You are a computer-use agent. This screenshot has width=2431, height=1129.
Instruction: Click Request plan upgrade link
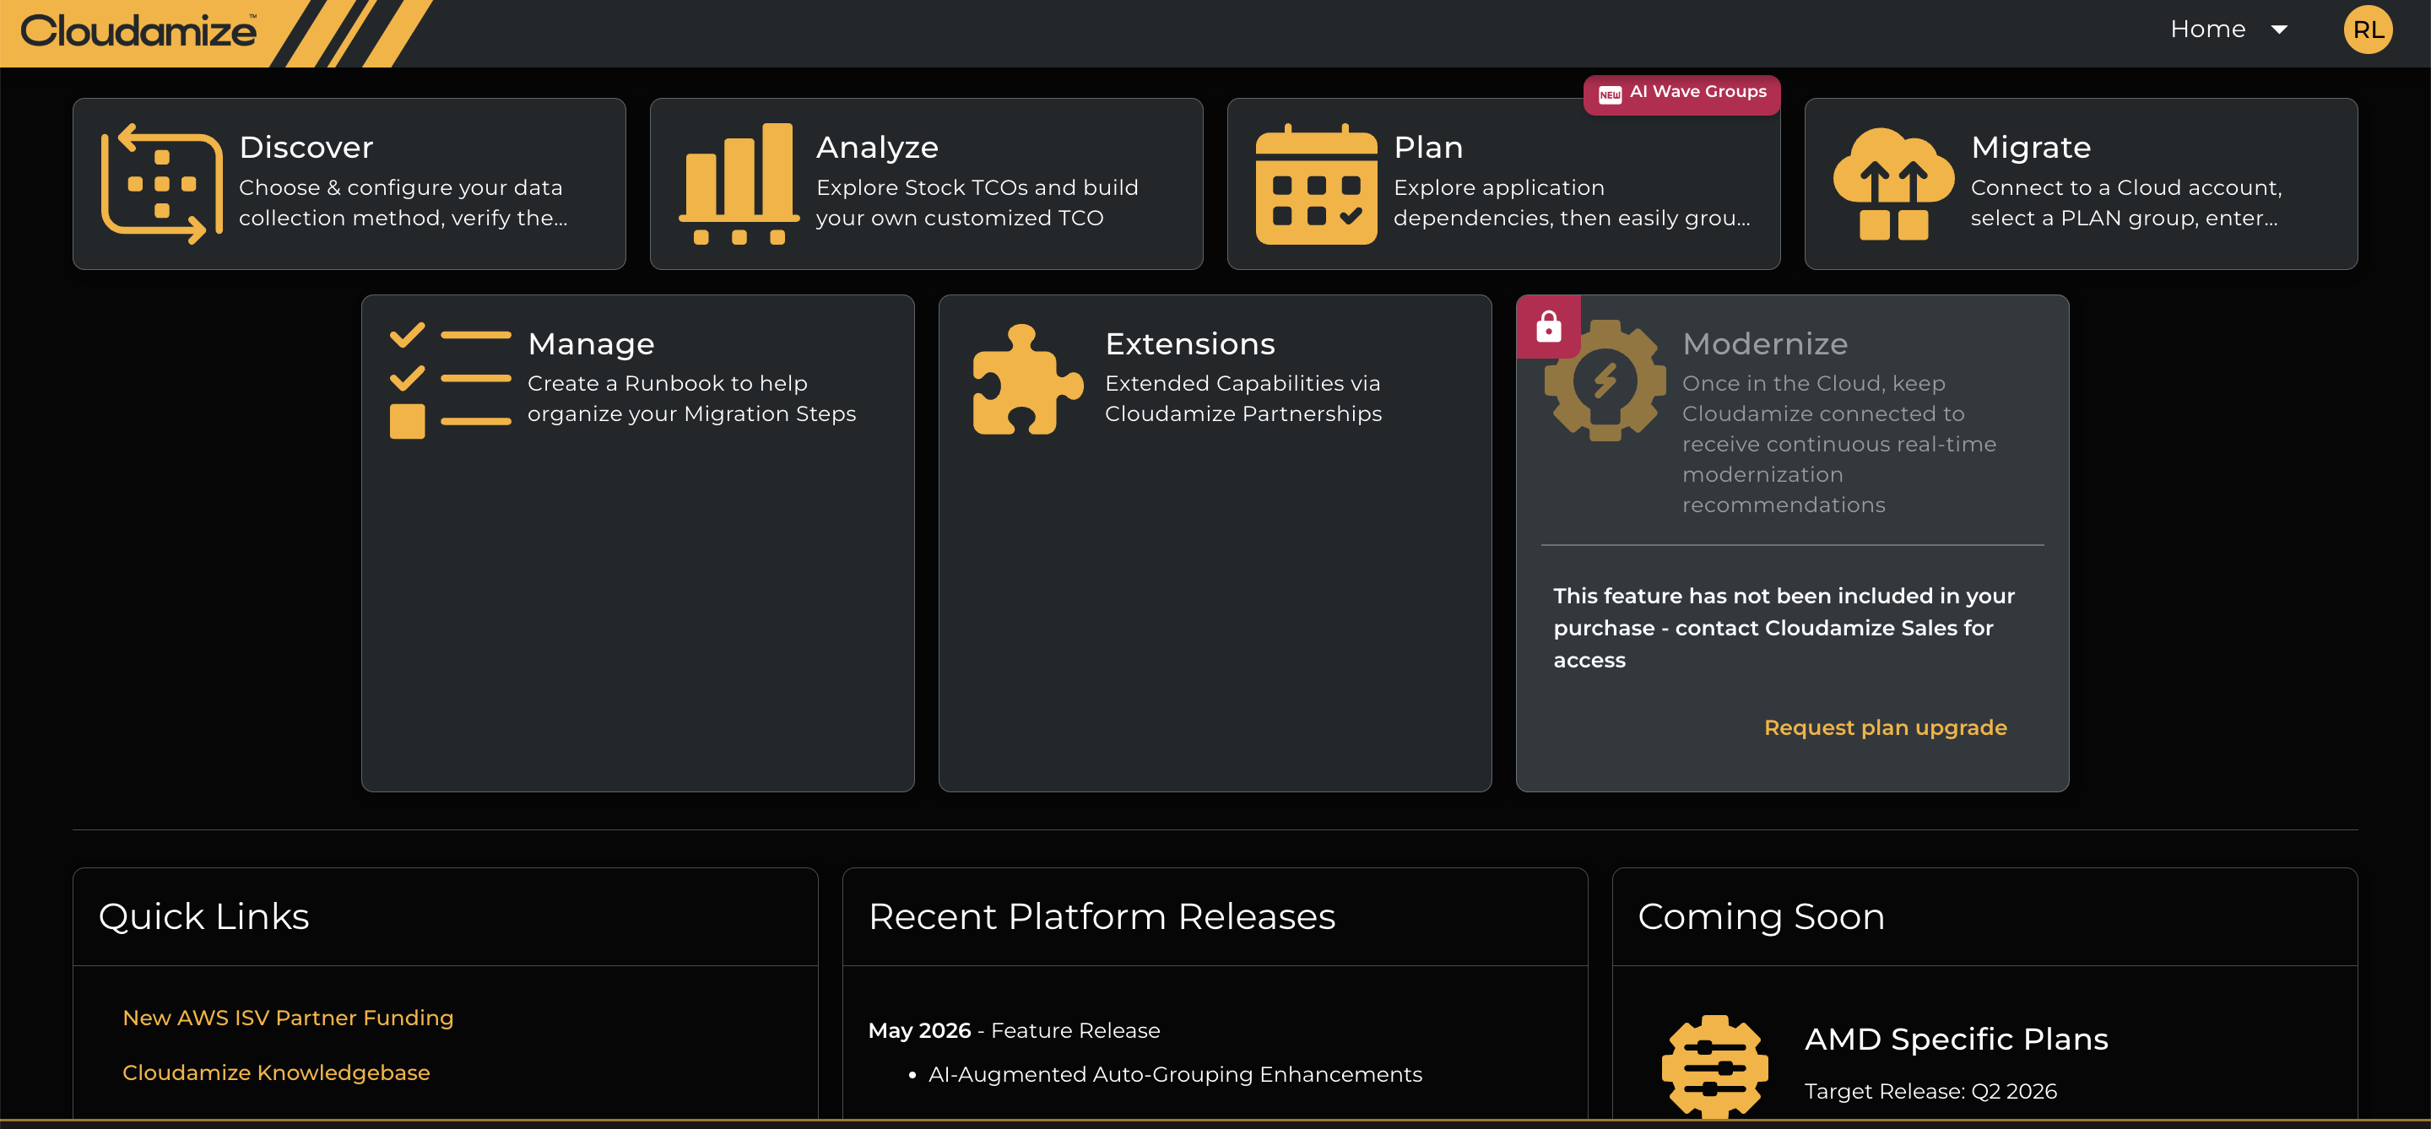pyautogui.click(x=1885, y=728)
